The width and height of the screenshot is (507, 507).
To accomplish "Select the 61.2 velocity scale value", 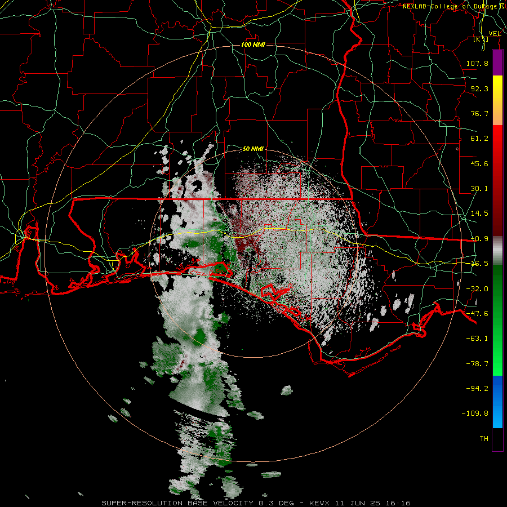I will (479, 139).
